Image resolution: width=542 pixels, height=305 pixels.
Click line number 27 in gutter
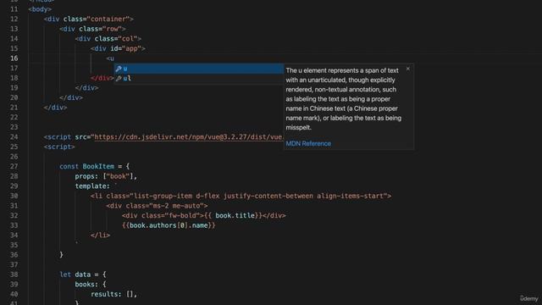click(14, 166)
